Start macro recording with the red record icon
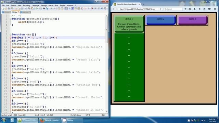 pyautogui.click(x=92, y=9)
